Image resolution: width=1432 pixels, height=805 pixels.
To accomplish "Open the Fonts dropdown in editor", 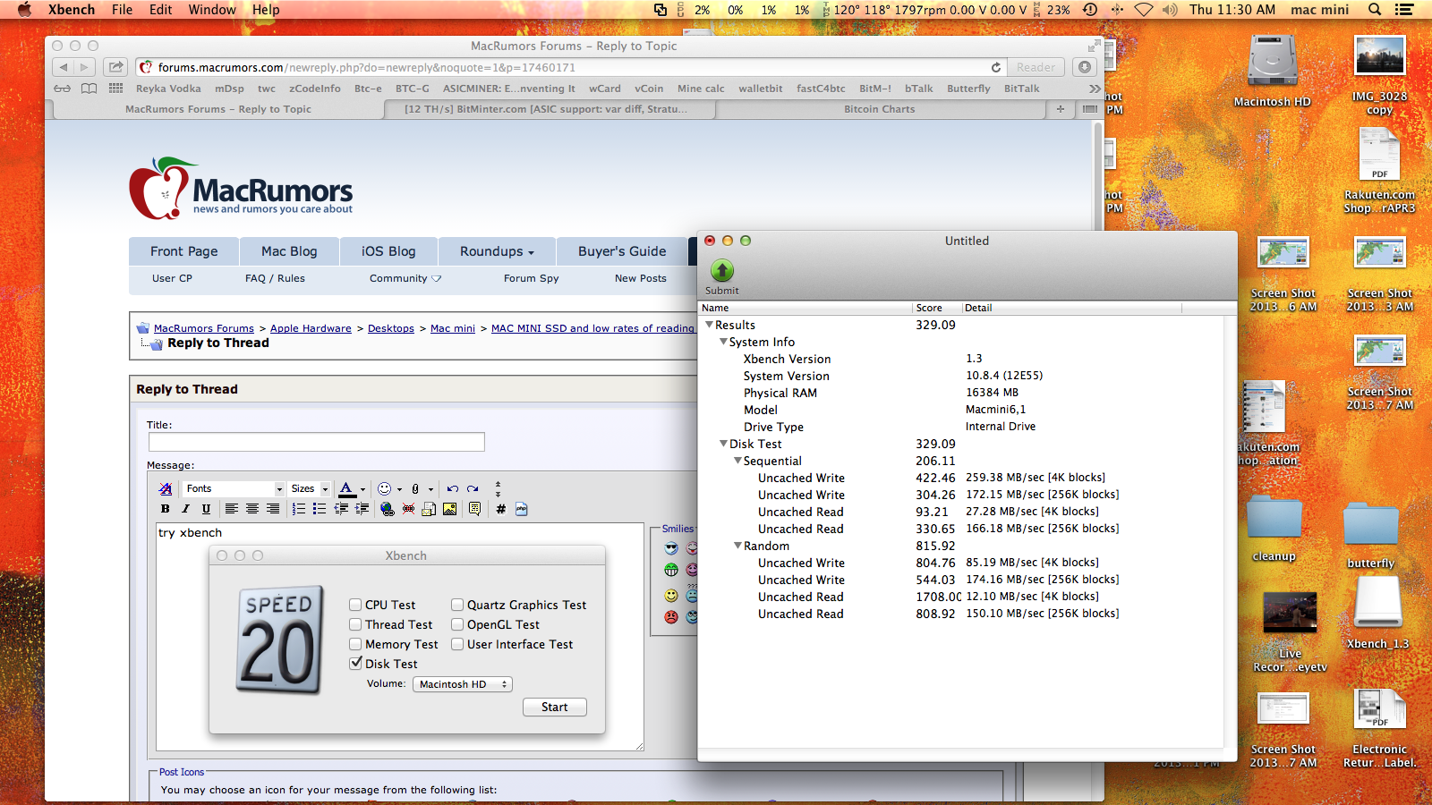I will [x=234, y=488].
